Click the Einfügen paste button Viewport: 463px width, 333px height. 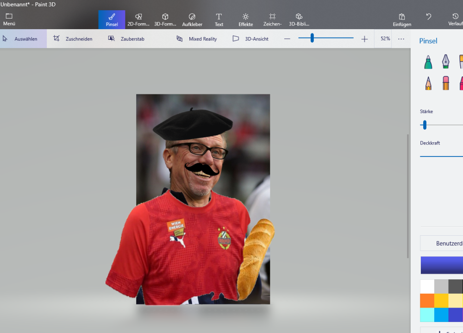point(402,19)
